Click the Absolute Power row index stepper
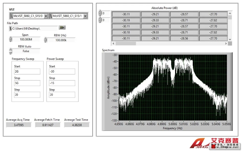 coord(100,13)
